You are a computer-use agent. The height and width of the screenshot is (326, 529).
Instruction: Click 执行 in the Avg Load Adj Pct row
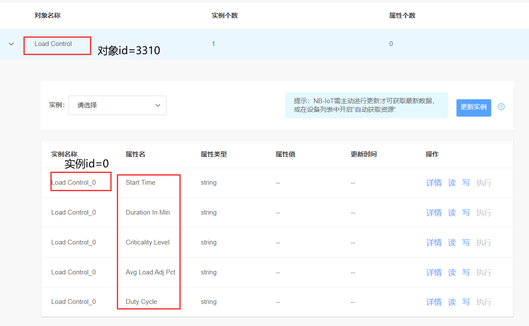tap(484, 273)
